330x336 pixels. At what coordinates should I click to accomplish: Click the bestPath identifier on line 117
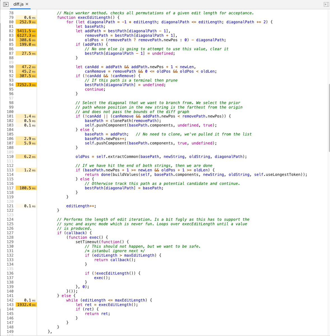[94, 188]
